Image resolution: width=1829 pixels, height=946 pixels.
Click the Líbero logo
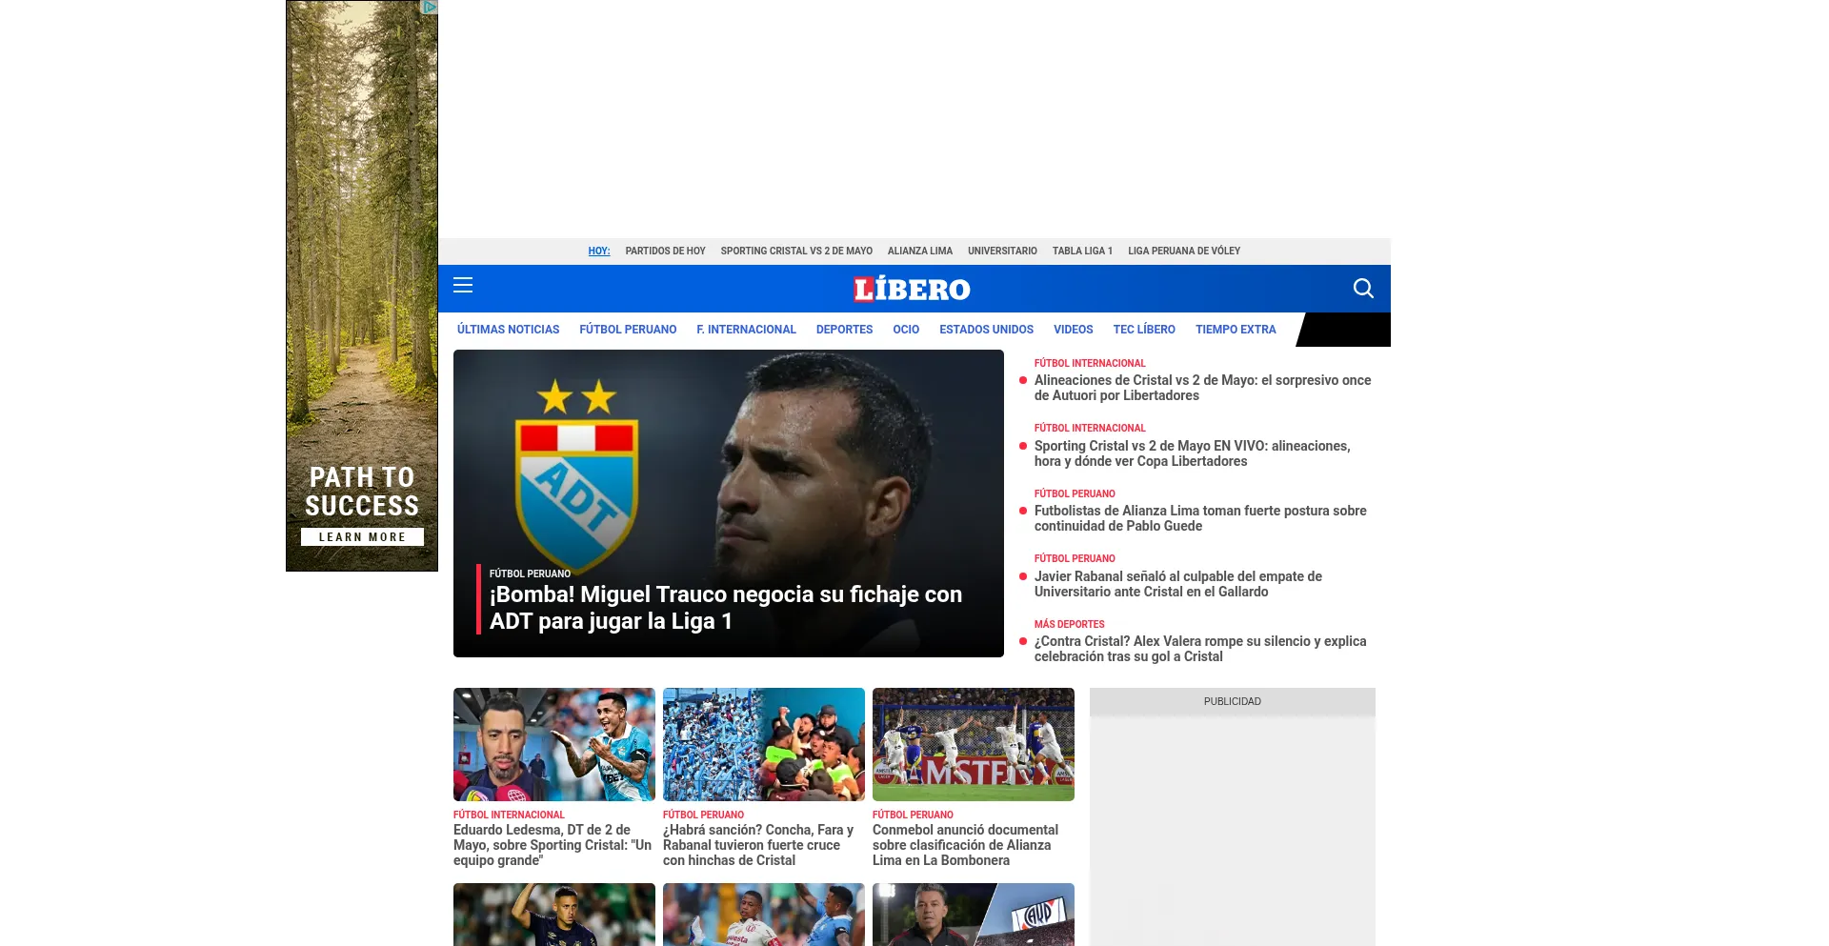click(912, 289)
